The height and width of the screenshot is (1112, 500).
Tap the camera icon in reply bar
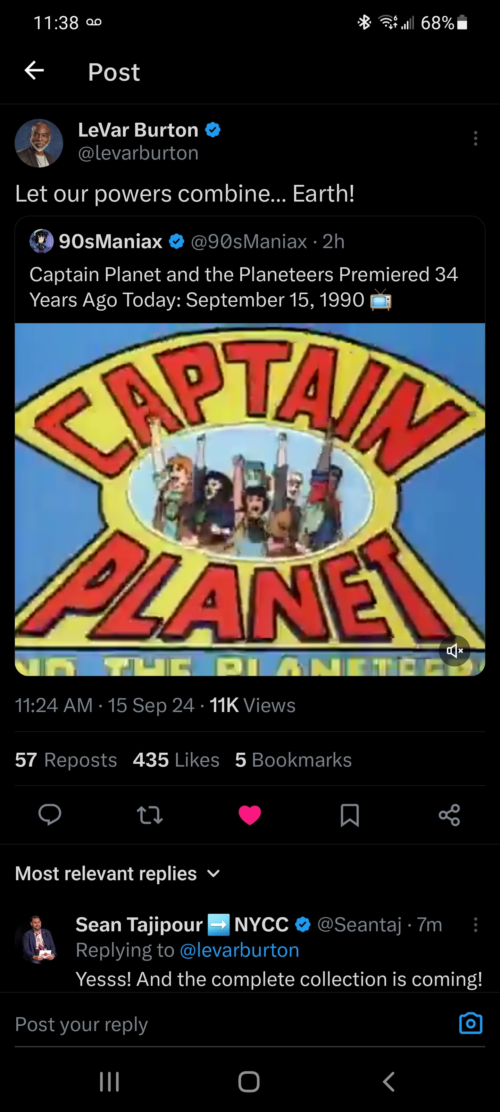pos(470,1023)
